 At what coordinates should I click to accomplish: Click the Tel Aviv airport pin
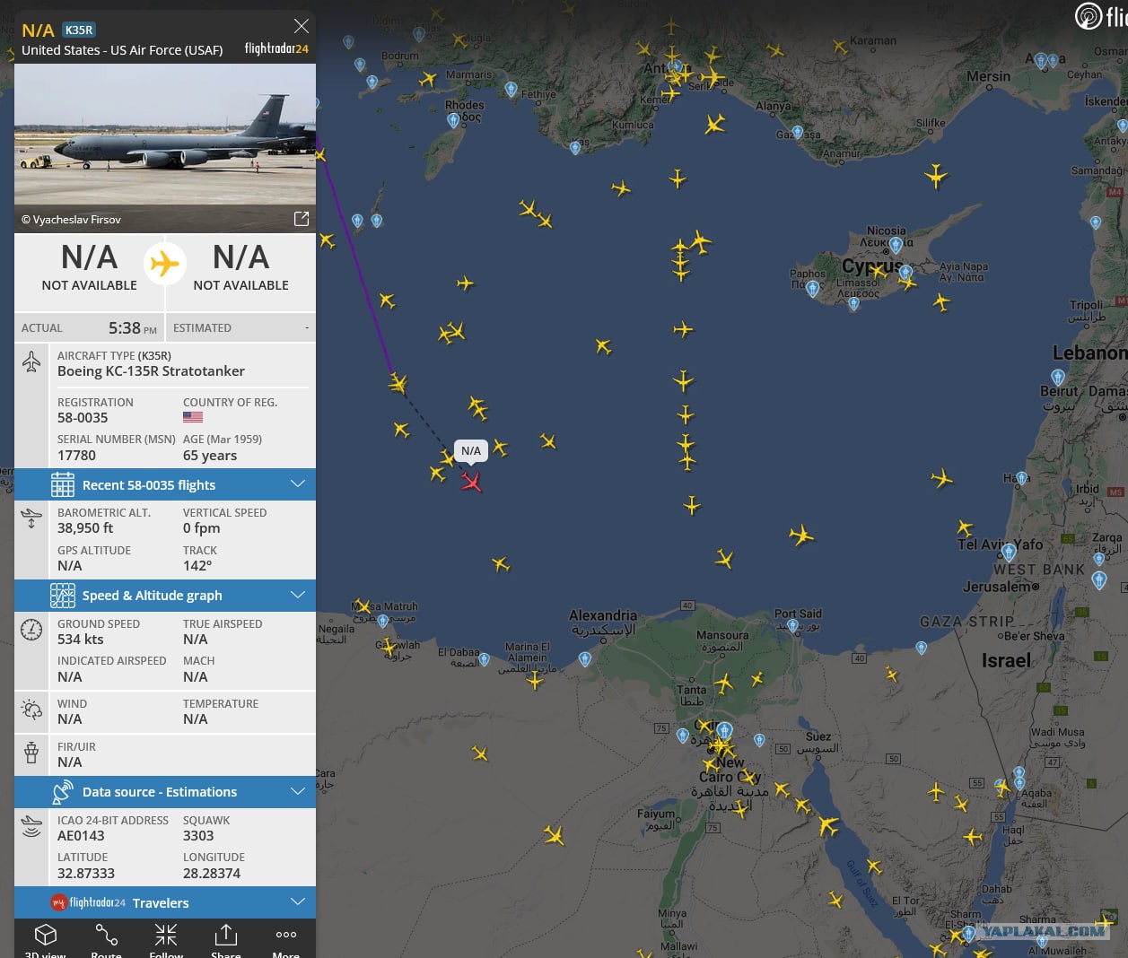pos(1009,552)
